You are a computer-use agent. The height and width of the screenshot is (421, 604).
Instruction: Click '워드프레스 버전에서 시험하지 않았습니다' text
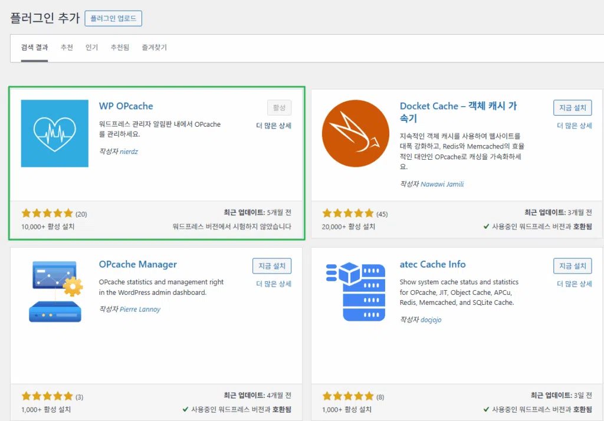(232, 226)
